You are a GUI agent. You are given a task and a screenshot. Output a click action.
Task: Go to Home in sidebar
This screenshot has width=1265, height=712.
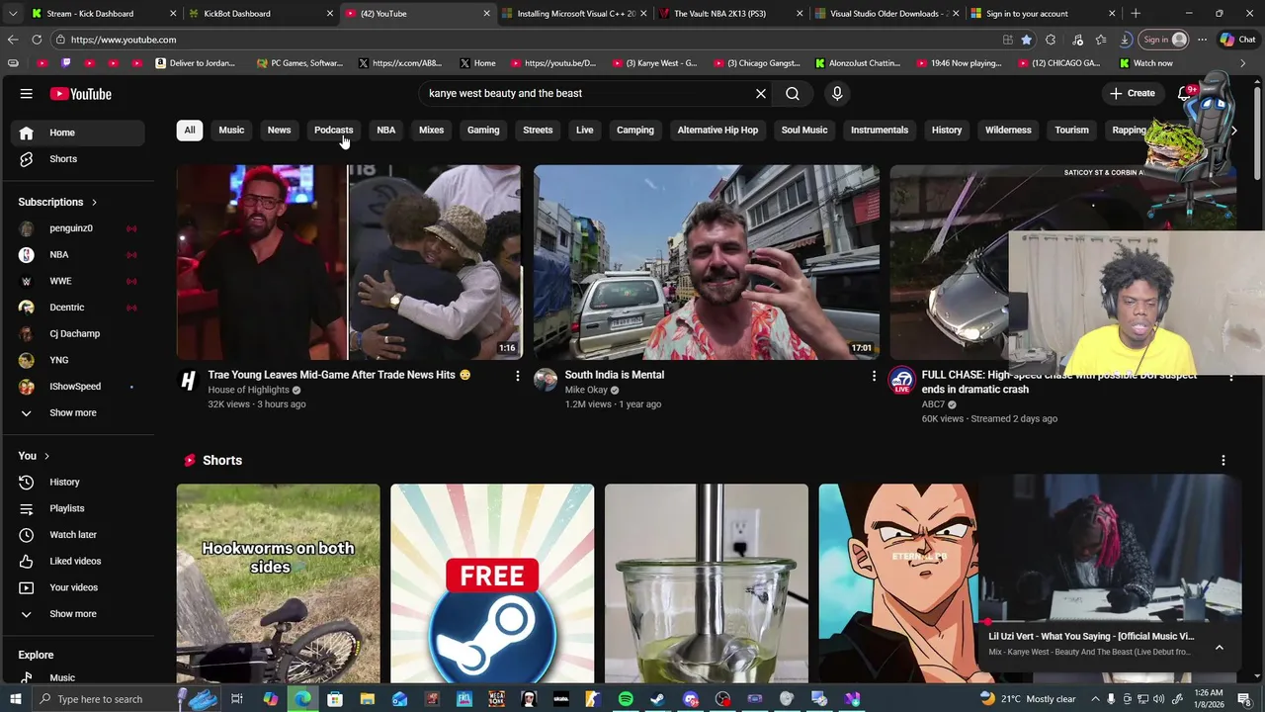point(77,133)
